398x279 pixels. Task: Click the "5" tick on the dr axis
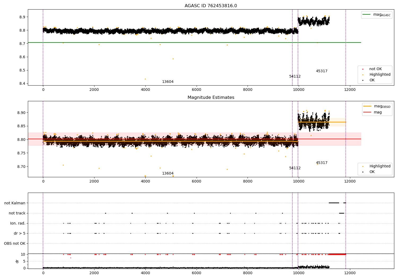point(24,261)
